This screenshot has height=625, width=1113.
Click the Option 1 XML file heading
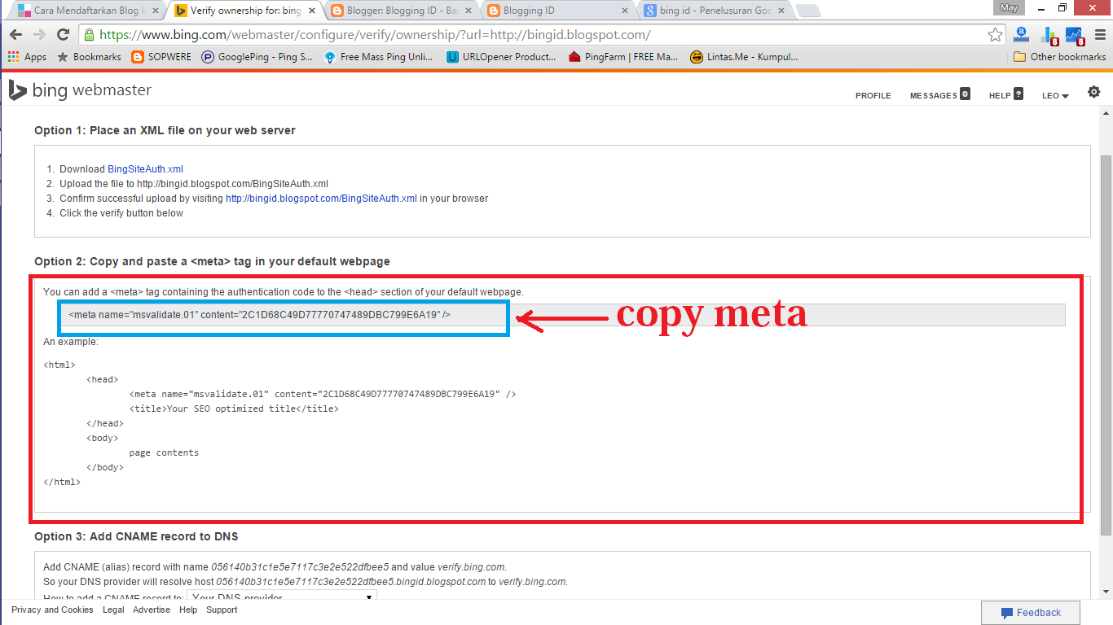tap(165, 130)
